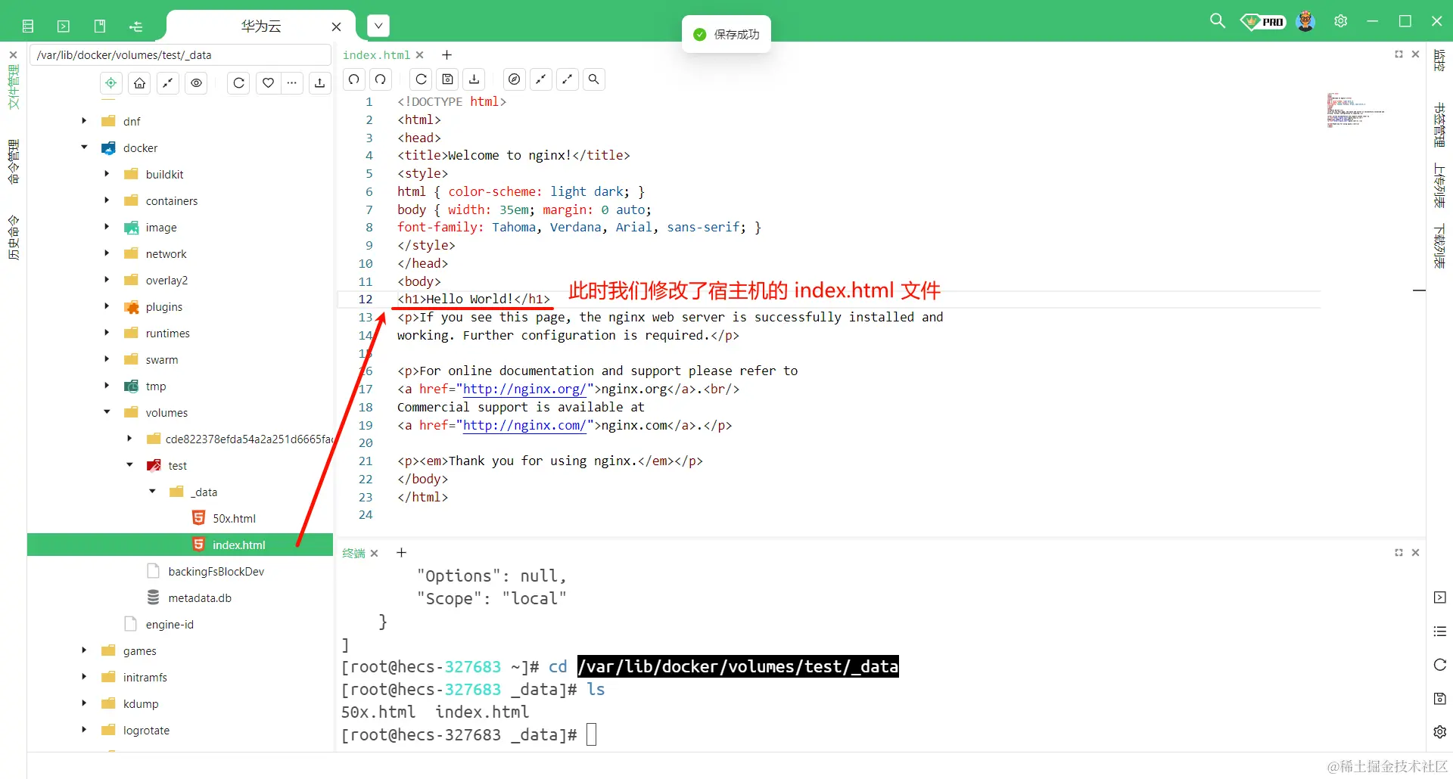1453x779 pixels.
Task: Select the 终端 terminal tab
Action: [x=353, y=554]
